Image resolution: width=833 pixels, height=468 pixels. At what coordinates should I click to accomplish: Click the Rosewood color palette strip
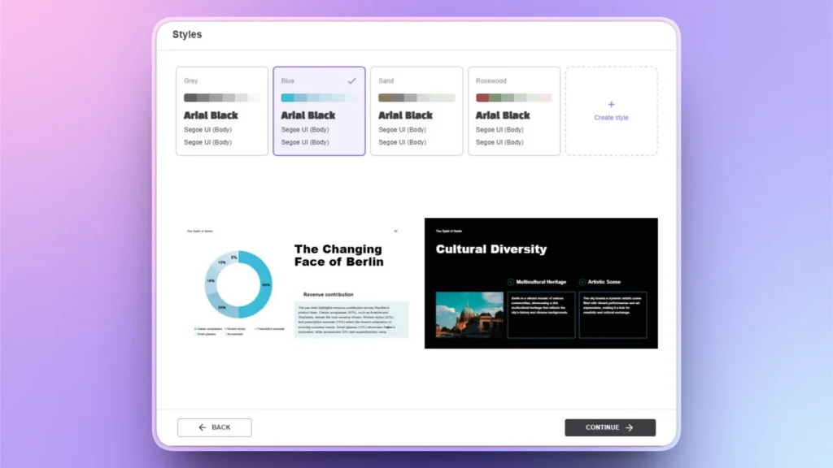(x=513, y=96)
